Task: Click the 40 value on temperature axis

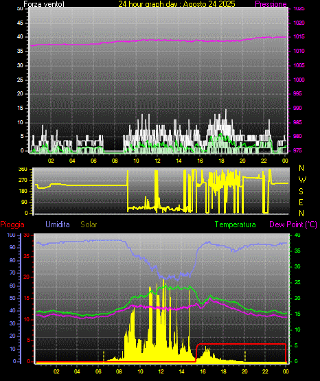Action: point(297,235)
